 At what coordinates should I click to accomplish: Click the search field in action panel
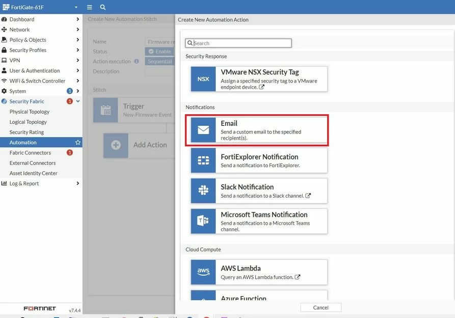click(x=238, y=43)
